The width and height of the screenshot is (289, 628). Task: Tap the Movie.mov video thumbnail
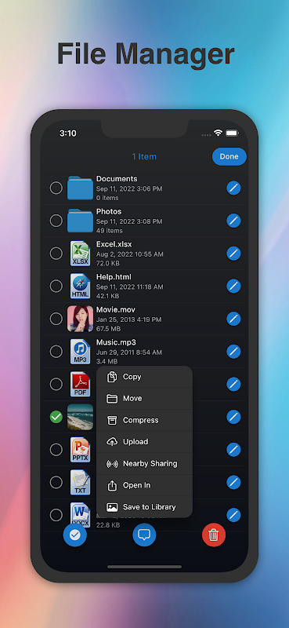click(x=81, y=319)
